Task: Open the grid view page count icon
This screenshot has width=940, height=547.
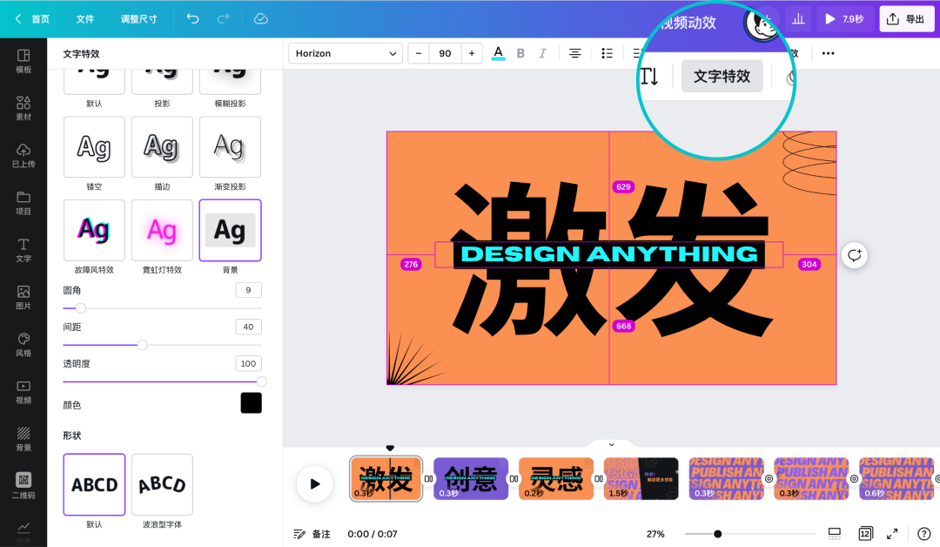Action: [865, 533]
